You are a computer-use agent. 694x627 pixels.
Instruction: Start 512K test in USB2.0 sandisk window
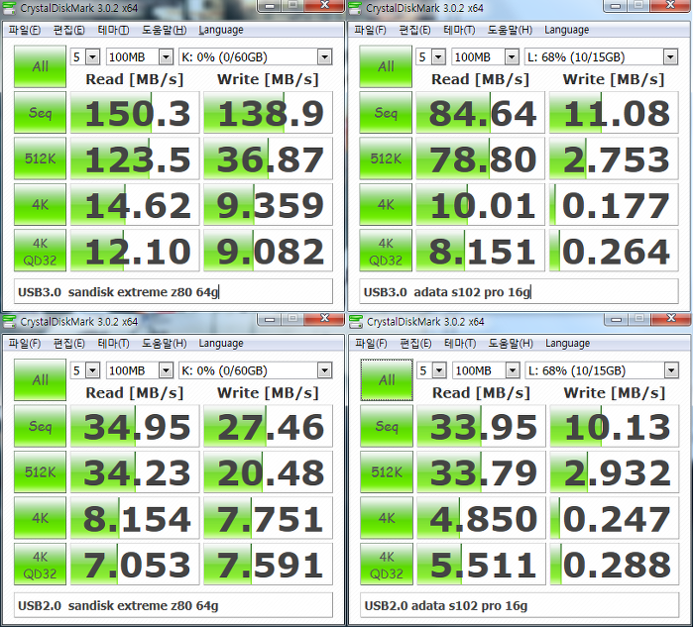[x=40, y=471]
